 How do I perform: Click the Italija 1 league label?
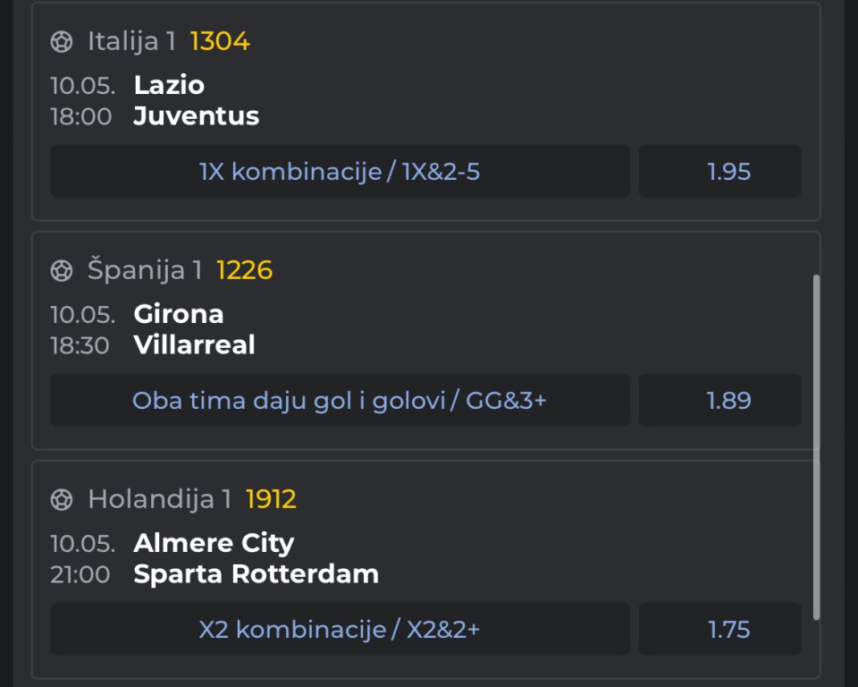(x=131, y=42)
